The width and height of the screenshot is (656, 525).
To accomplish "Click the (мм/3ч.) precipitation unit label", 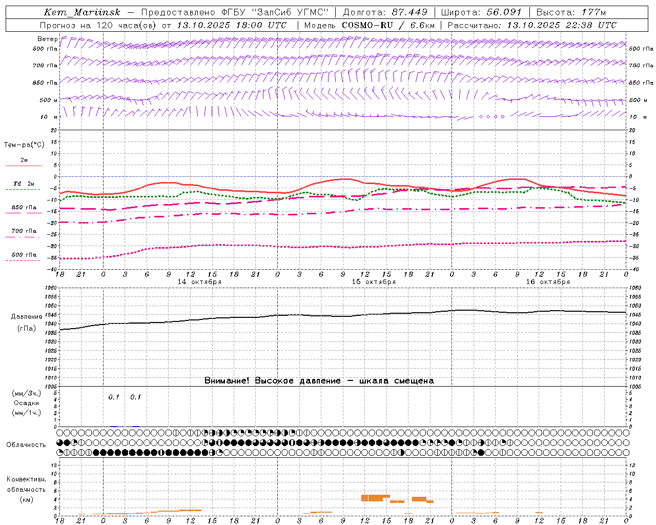I will 27,393.
